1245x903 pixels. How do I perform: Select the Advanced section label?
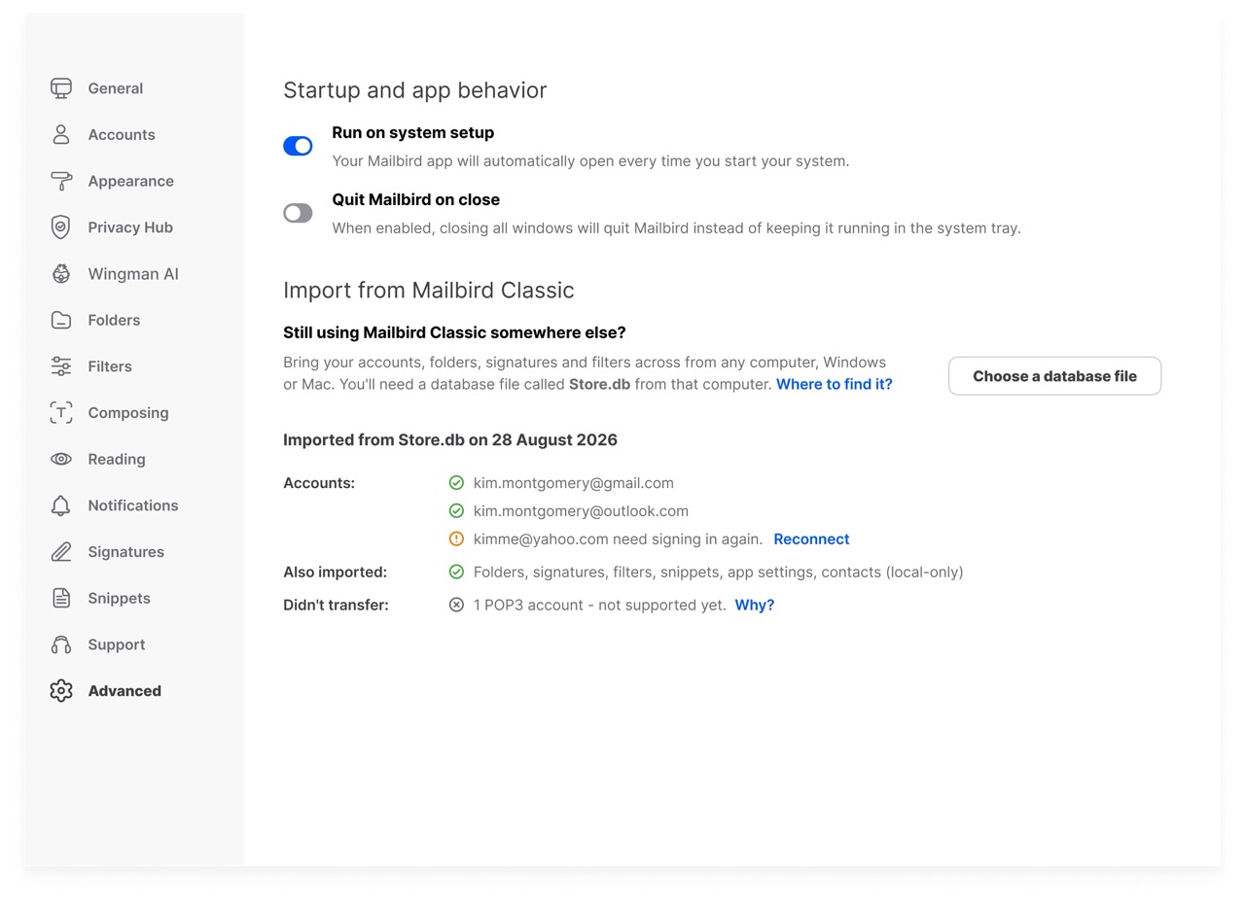tap(124, 691)
